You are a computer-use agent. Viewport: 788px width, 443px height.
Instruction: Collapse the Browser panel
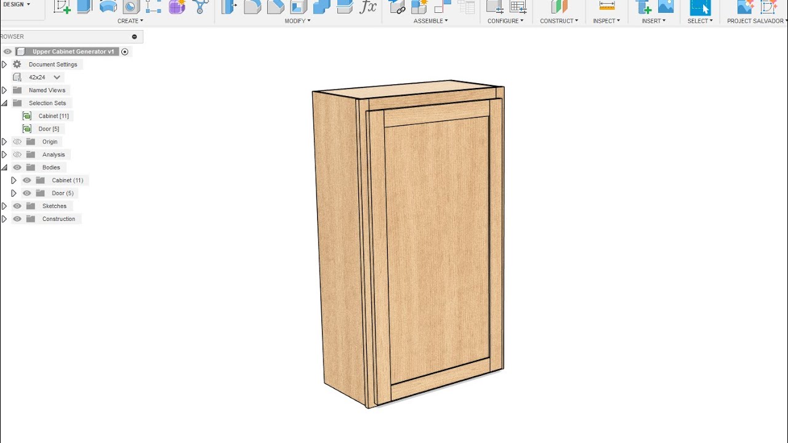tap(134, 37)
